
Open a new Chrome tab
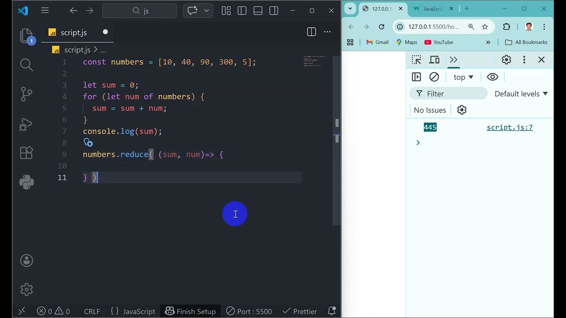(x=467, y=8)
